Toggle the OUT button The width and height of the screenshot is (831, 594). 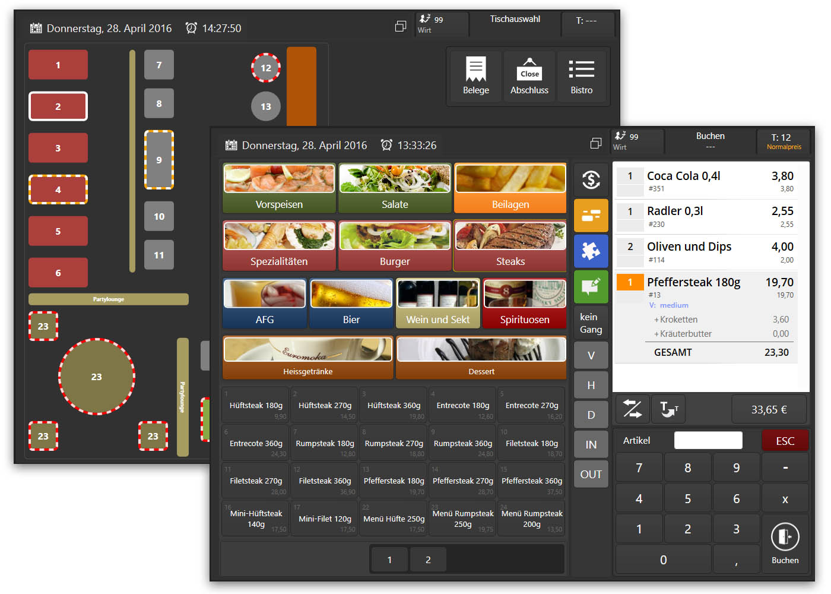coord(591,474)
